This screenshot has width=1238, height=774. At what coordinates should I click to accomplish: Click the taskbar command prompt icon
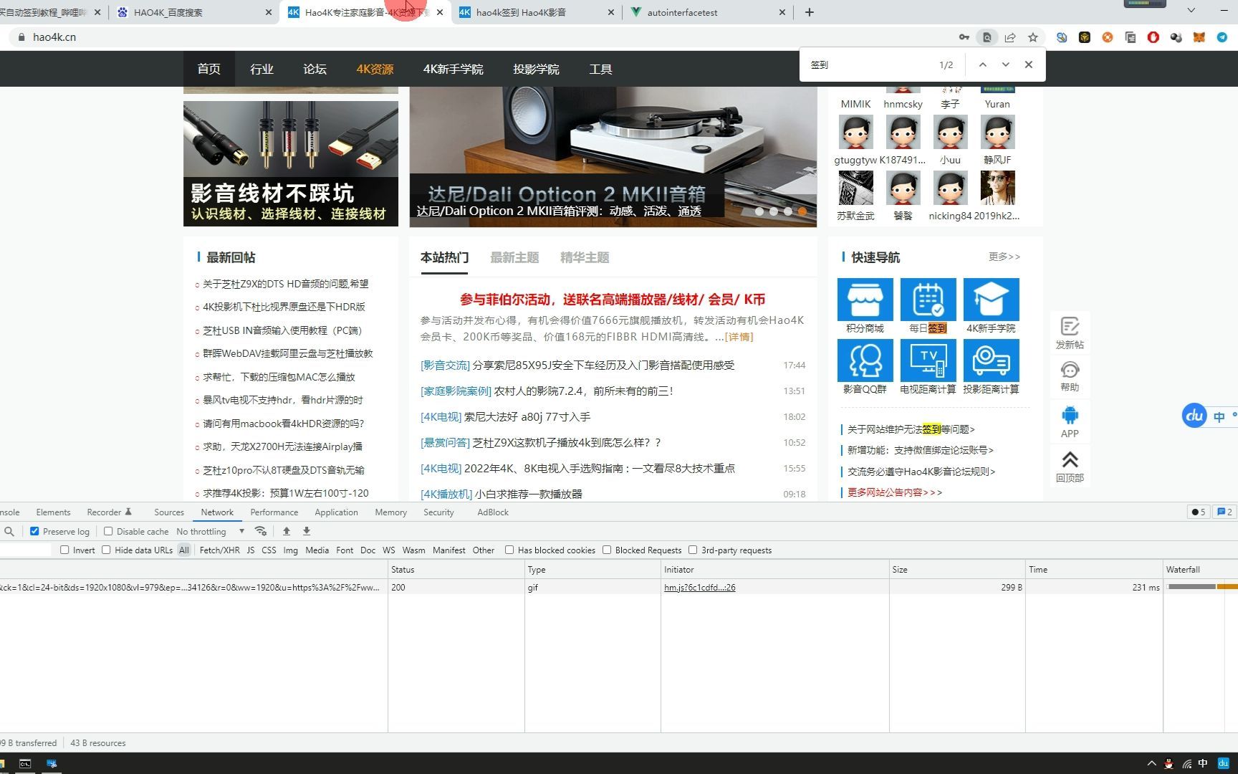[25, 763]
